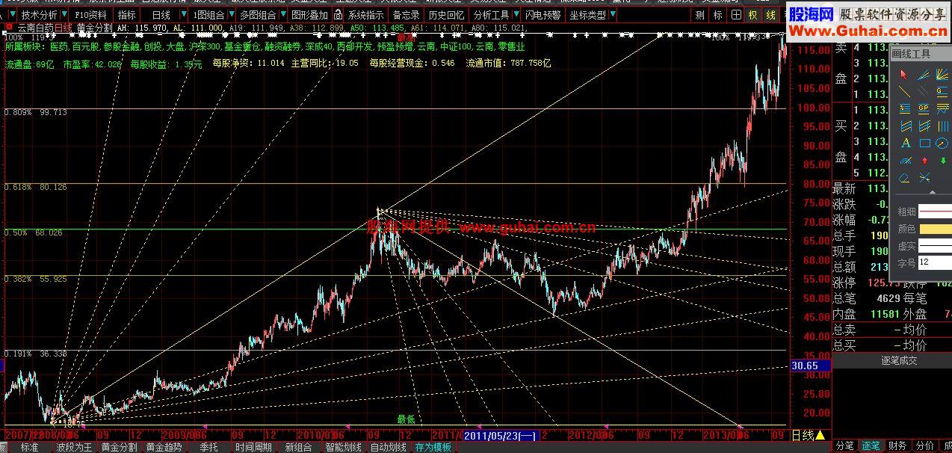Switch to the 自动划线 tab
This screenshot has height=453, width=952.
coord(388,447)
